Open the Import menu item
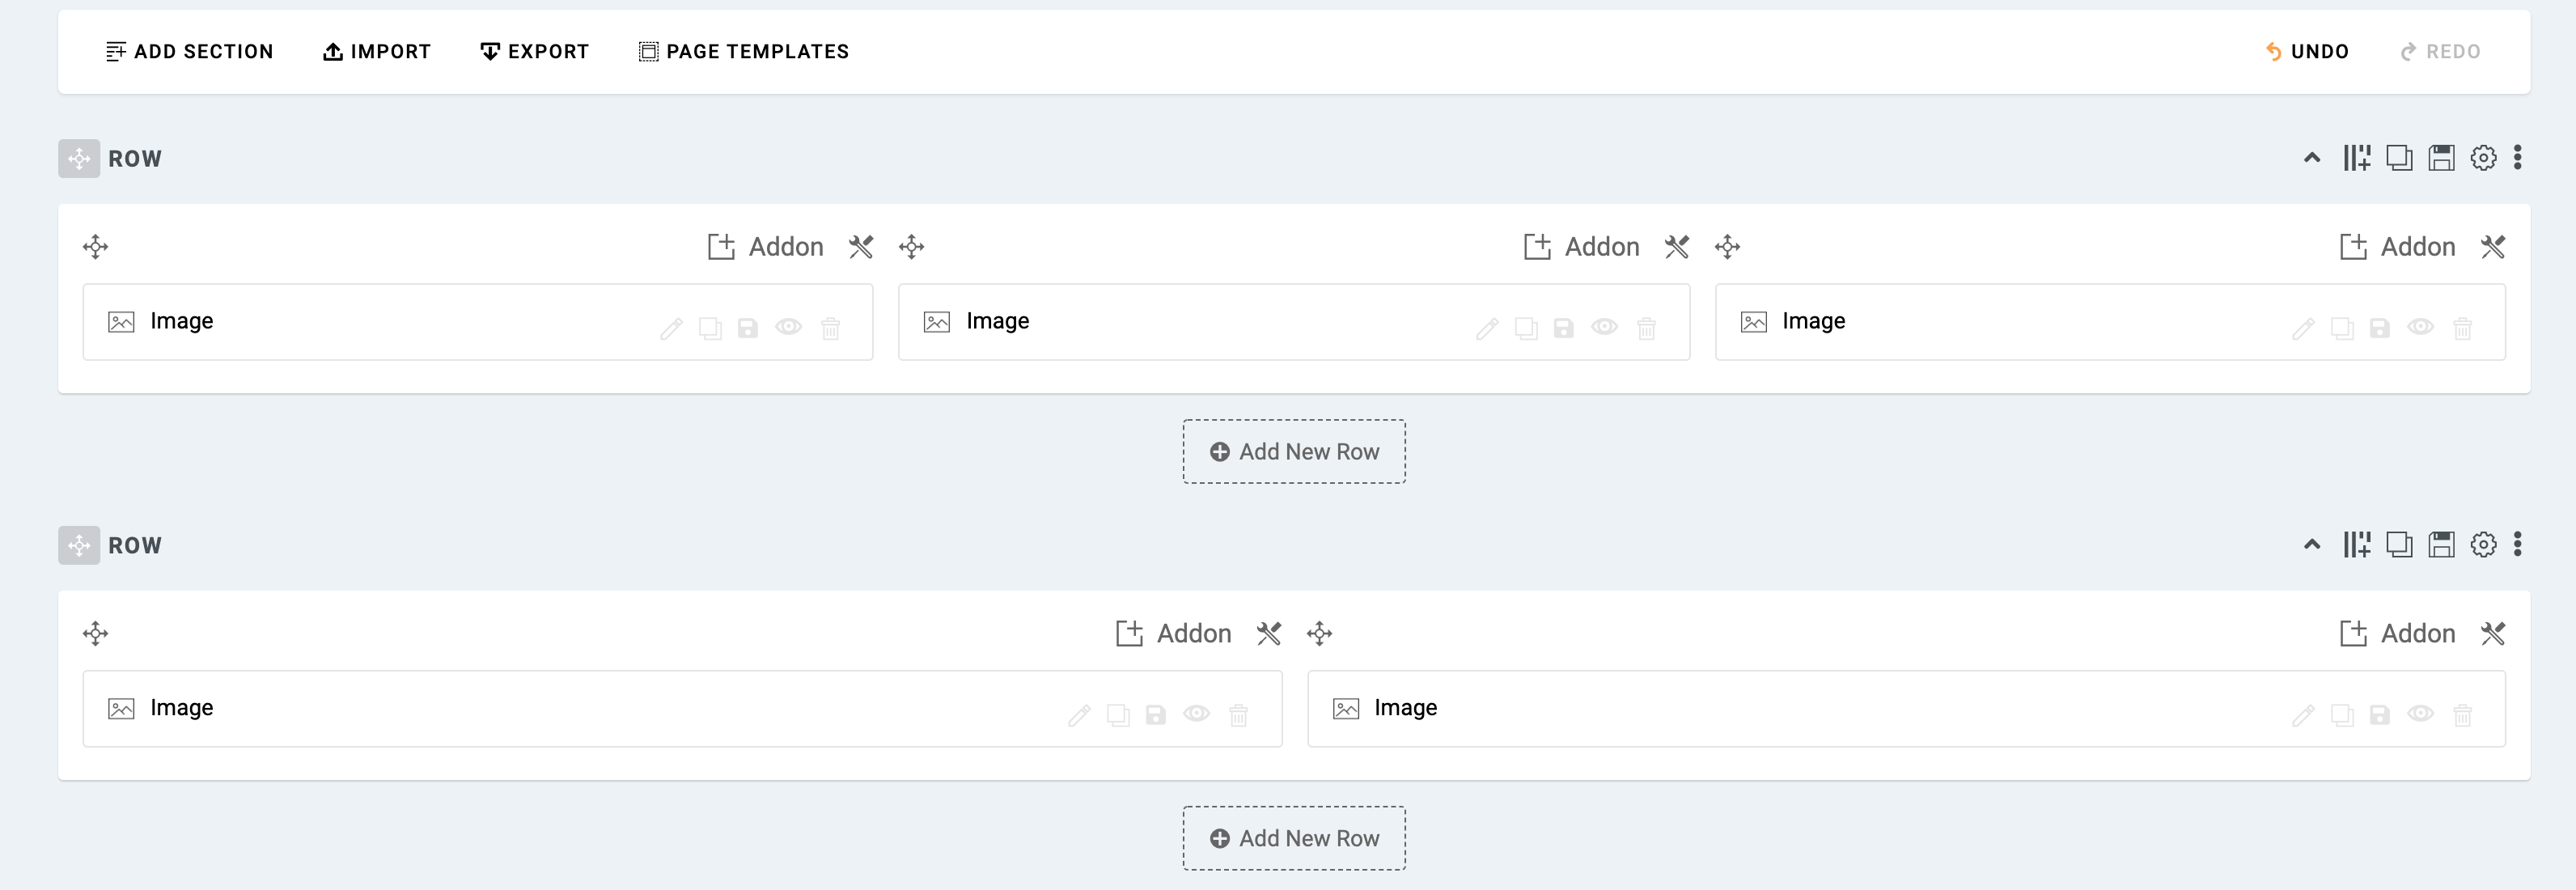The height and width of the screenshot is (890, 2576). click(x=377, y=51)
